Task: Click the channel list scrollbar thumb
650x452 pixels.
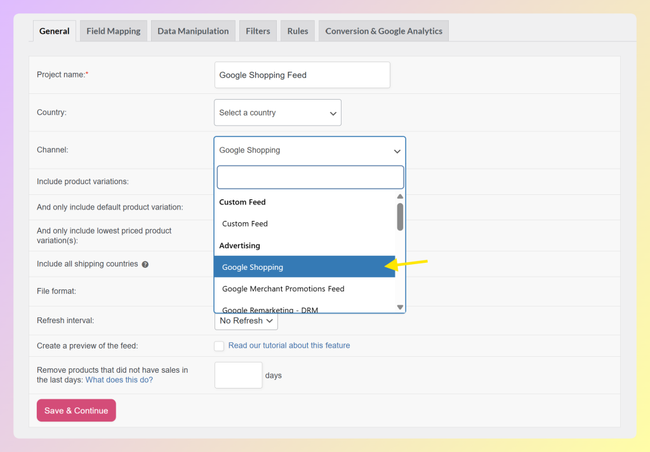Action: point(400,216)
